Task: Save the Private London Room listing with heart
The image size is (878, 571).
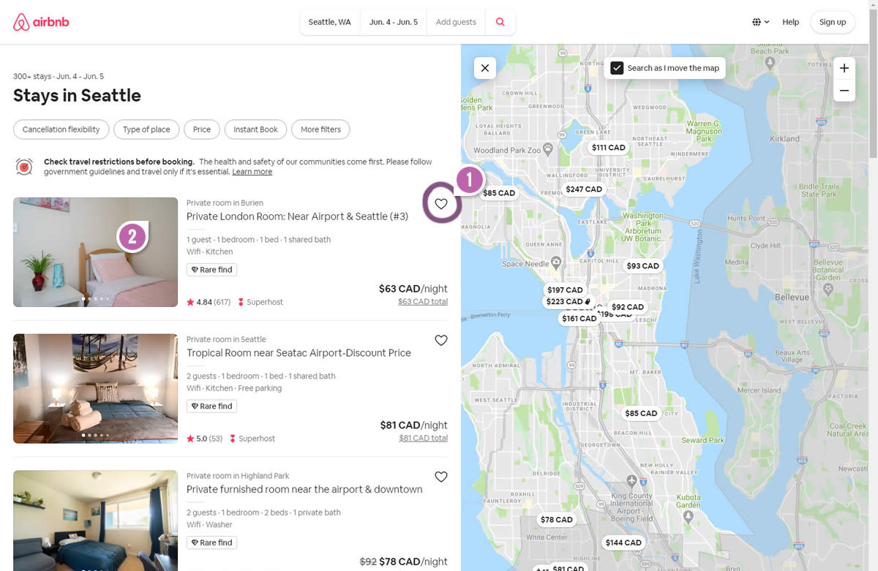Action: point(441,204)
